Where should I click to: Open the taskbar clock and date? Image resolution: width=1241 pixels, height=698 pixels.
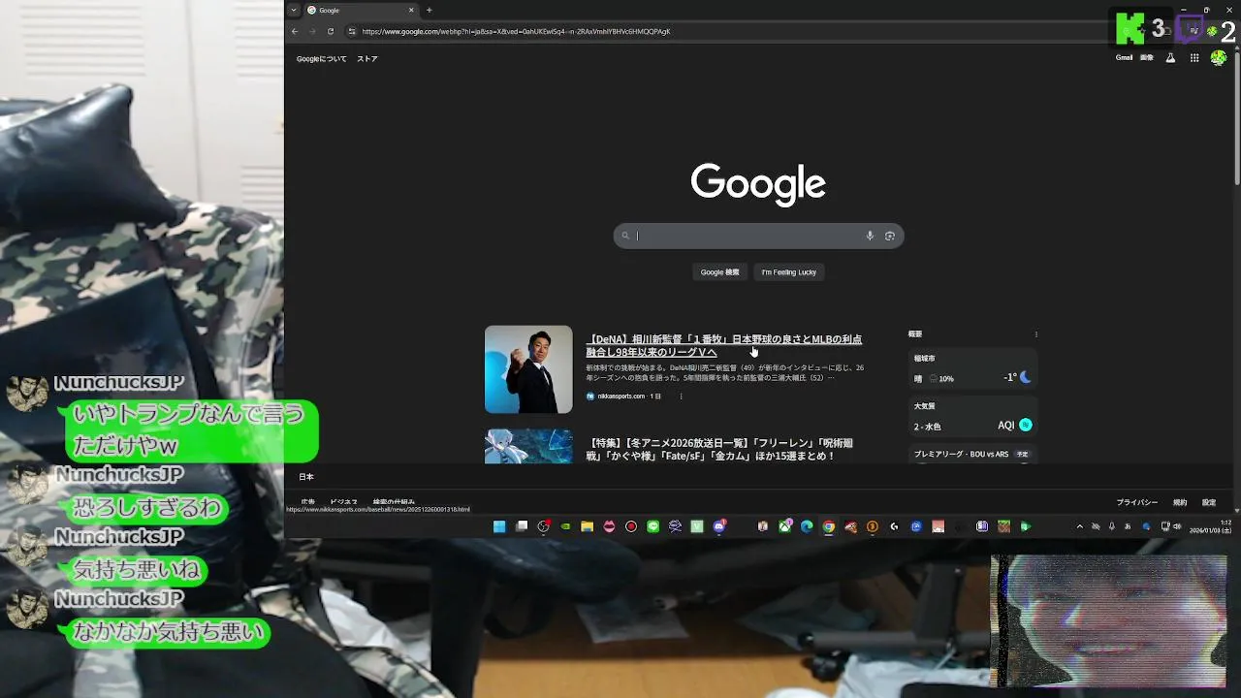pyautogui.click(x=1209, y=526)
